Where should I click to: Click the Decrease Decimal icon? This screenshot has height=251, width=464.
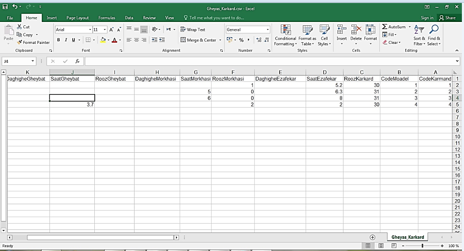(266, 40)
